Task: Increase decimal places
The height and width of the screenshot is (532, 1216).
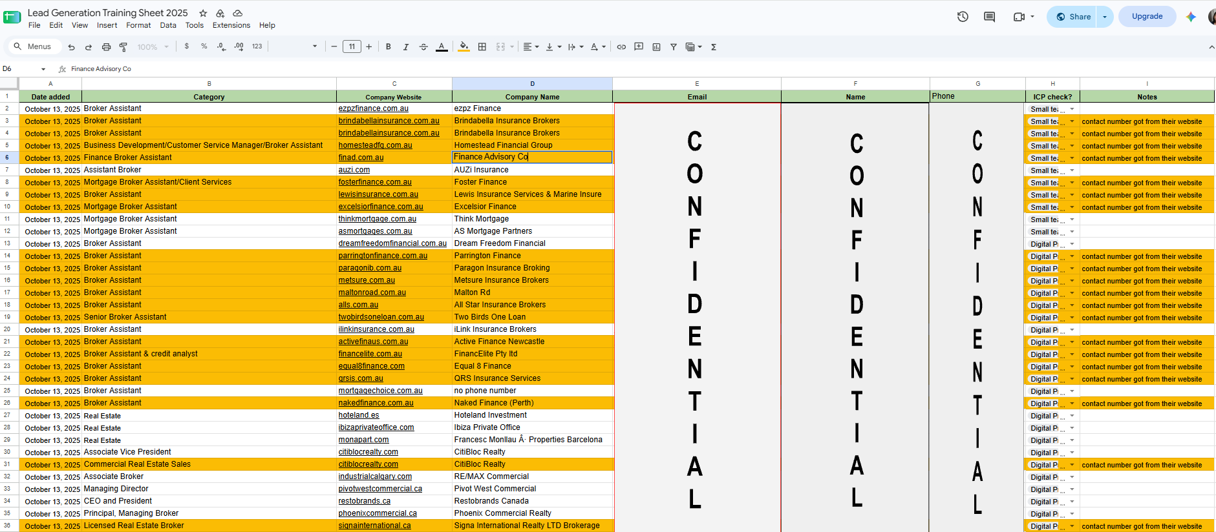Action: (239, 46)
